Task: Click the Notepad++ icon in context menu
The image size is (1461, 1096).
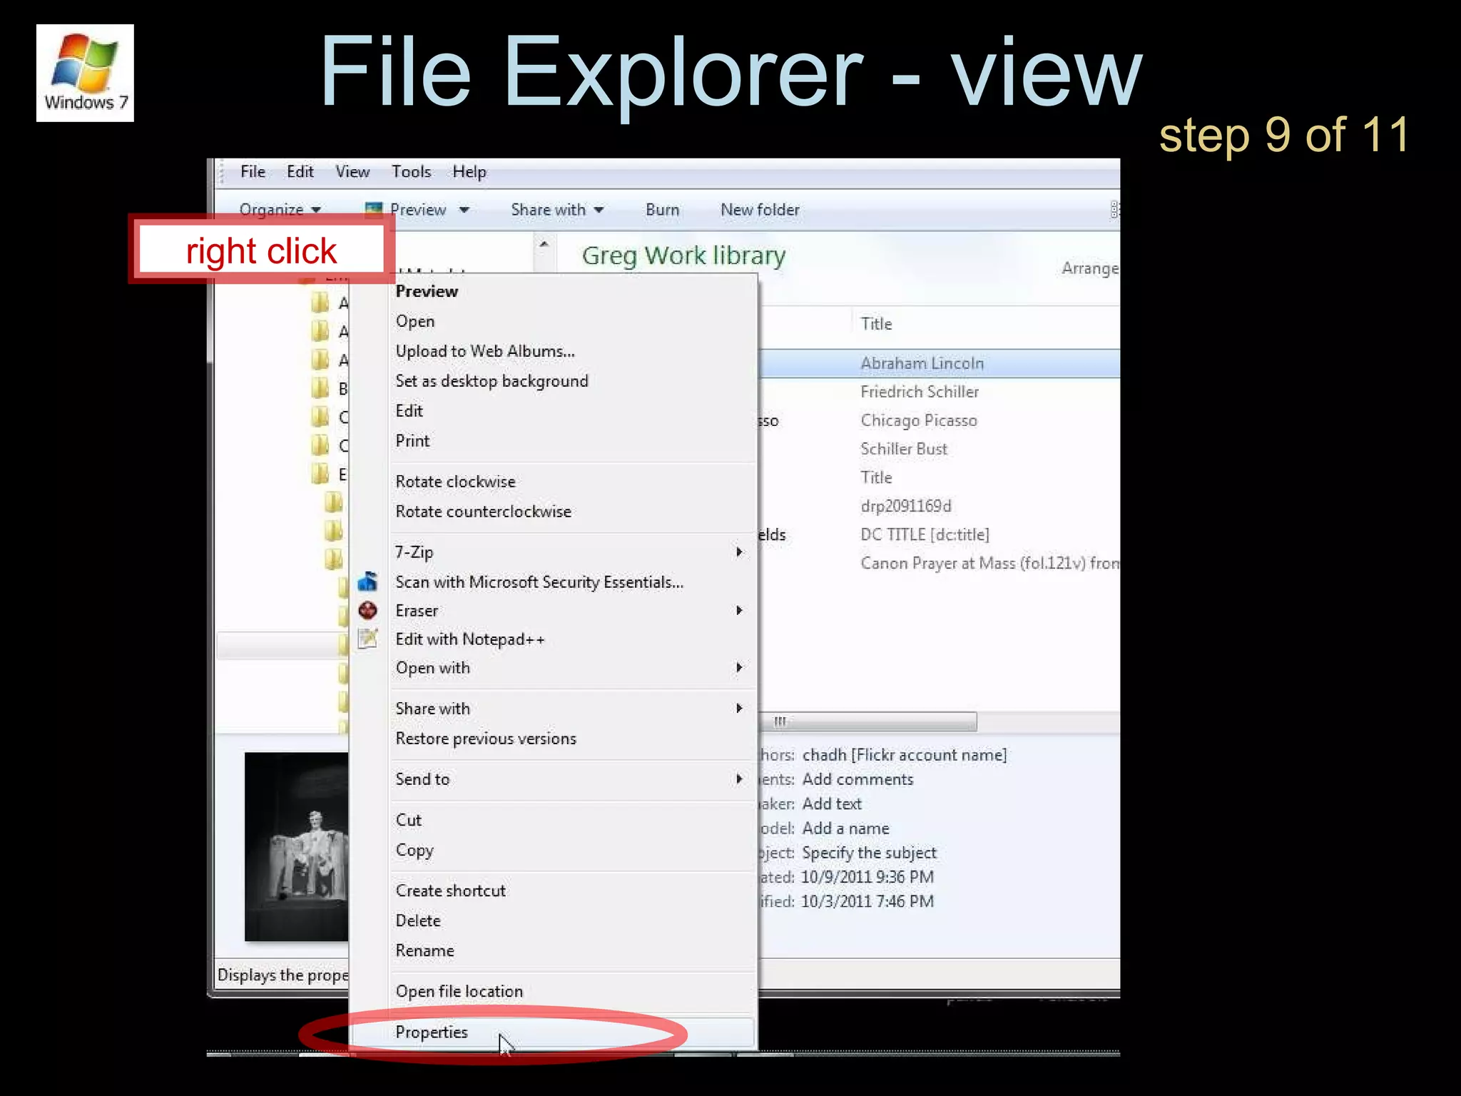Action: pyautogui.click(x=367, y=639)
